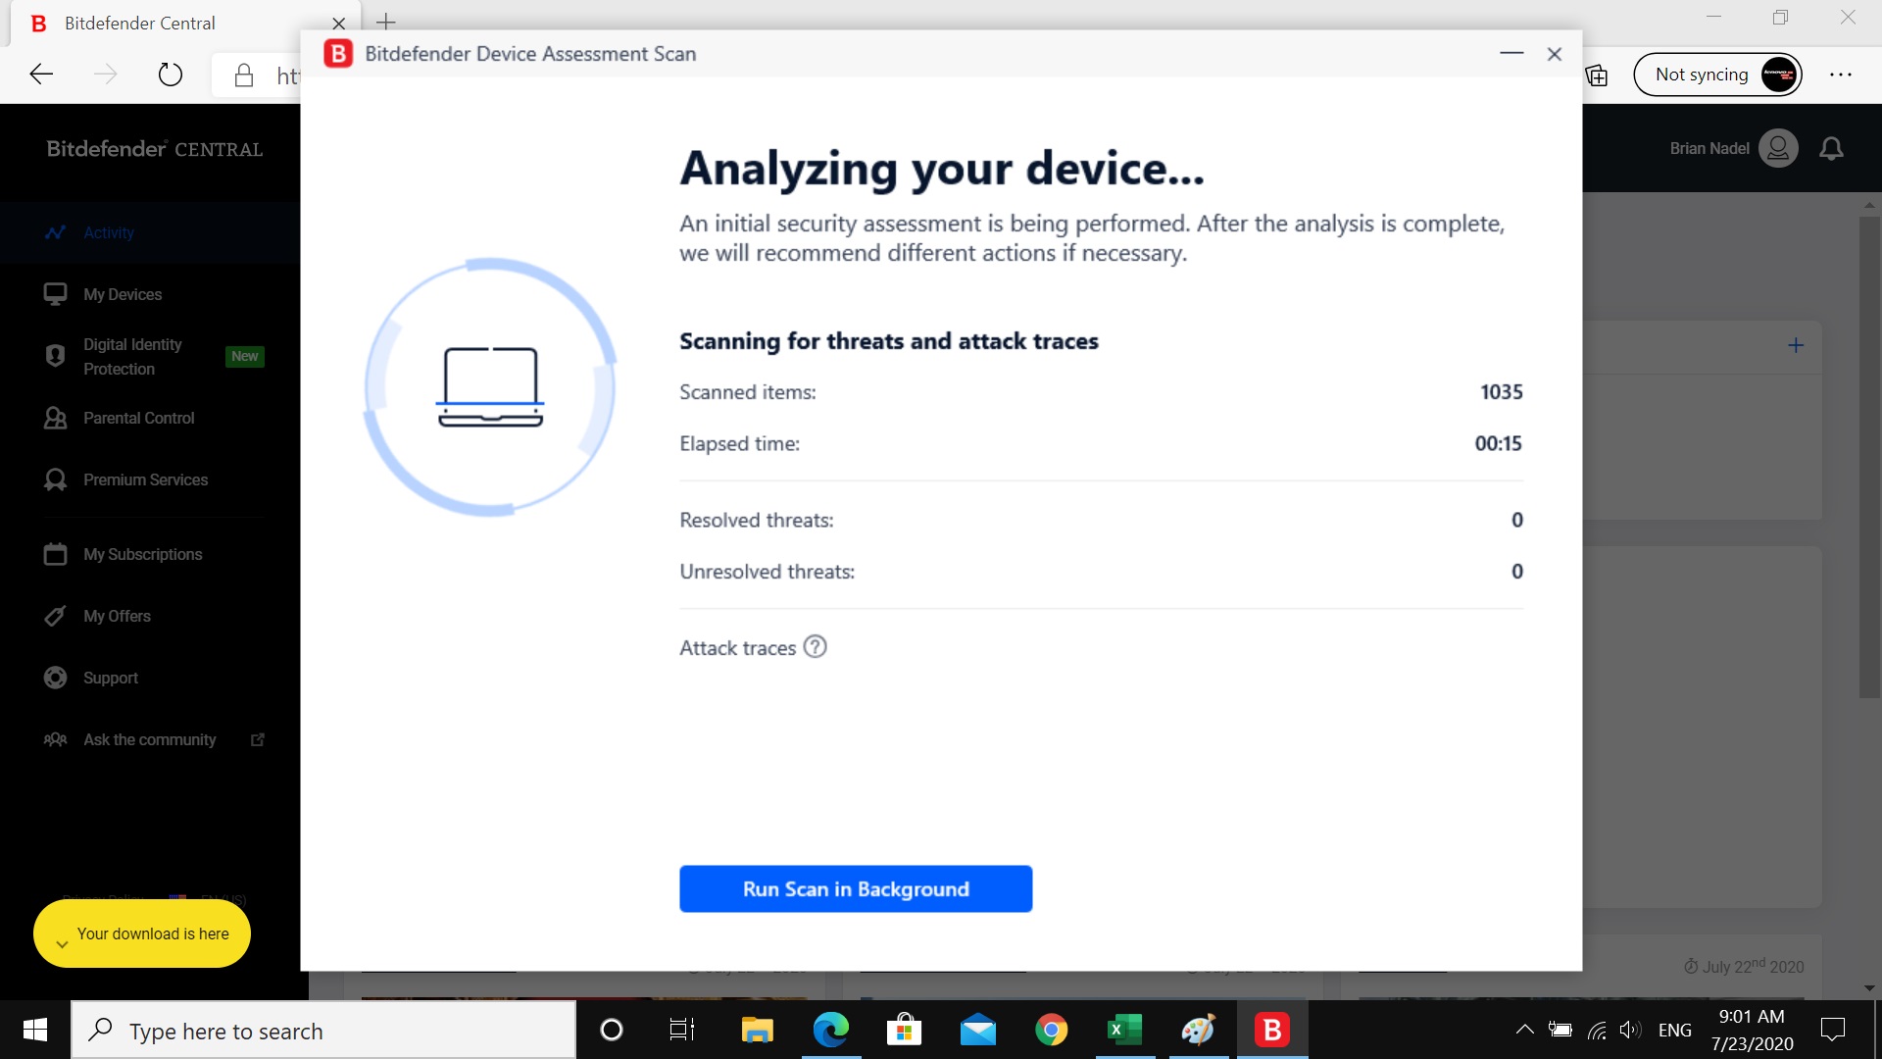Open Cortana from the taskbar

(611, 1030)
